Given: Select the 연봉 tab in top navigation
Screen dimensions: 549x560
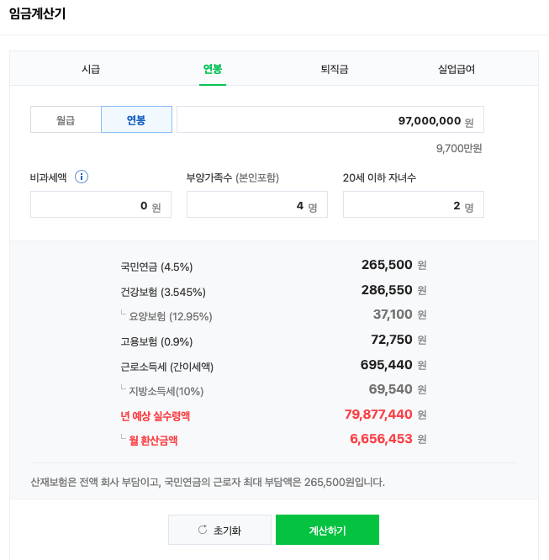Looking at the screenshot, I should [x=213, y=69].
